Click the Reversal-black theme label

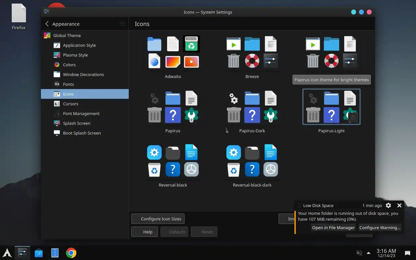click(x=173, y=185)
